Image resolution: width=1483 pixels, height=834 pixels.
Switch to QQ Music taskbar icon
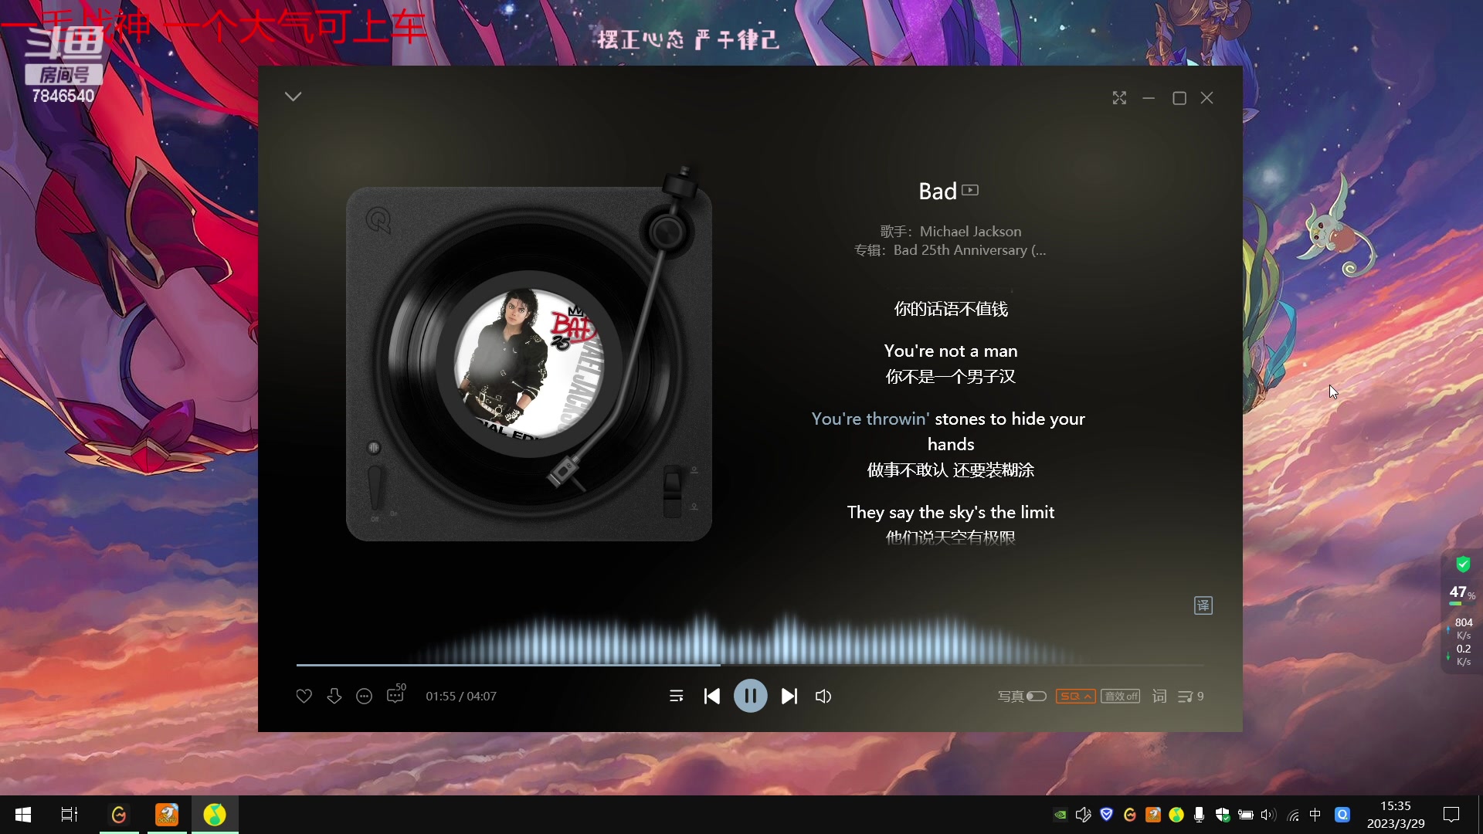pyautogui.click(x=215, y=815)
